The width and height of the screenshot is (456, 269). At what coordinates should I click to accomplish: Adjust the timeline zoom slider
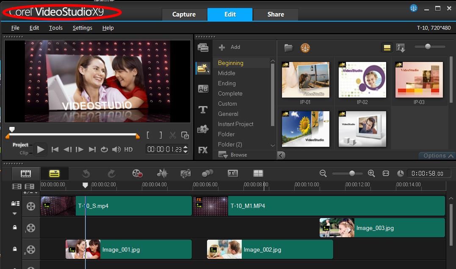(x=352, y=174)
